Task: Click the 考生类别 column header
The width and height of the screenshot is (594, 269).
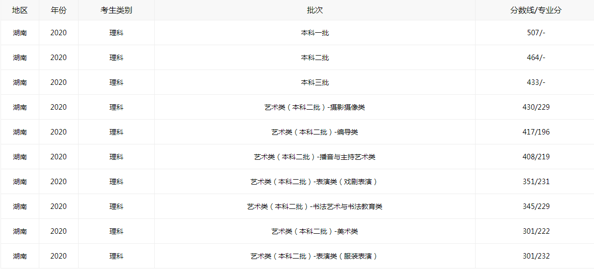Action: [x=116, y=10]
